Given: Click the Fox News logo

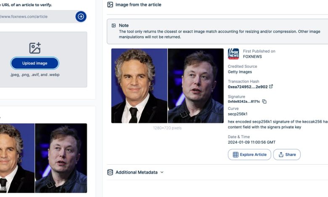Looking at the screenshot, I should pyautogui.click(x=233, y=54).
